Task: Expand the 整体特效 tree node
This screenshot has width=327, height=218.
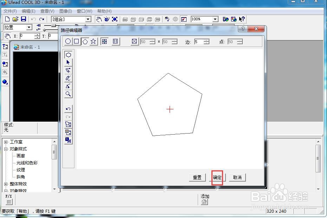Action: click(6, 184)
